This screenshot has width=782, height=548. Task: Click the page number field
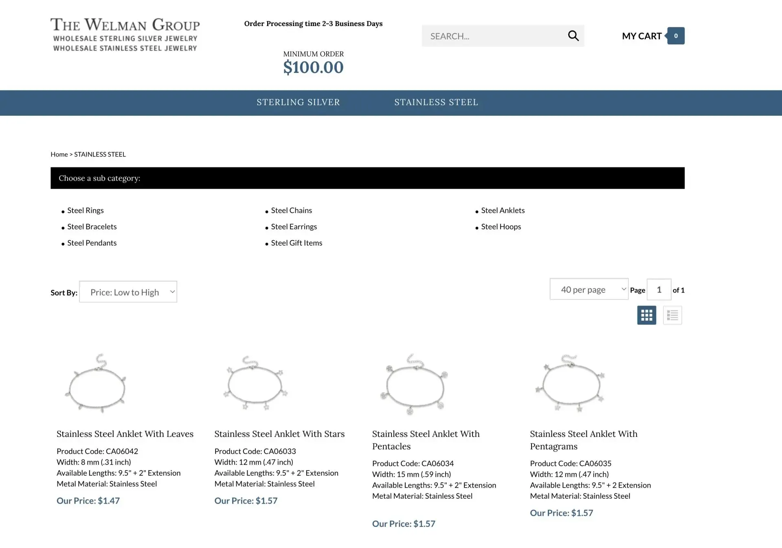tap(659, 289)
